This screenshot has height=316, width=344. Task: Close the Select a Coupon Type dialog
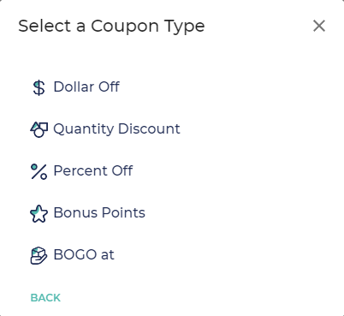coord(319,26)
